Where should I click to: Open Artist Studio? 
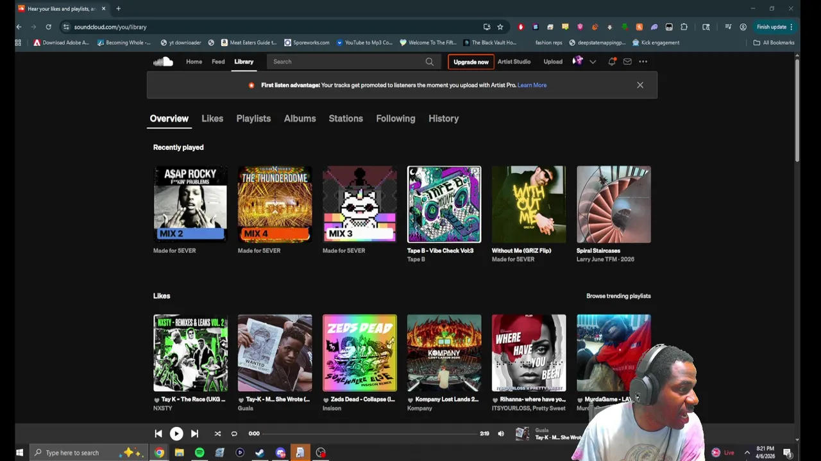pos(514,61)
